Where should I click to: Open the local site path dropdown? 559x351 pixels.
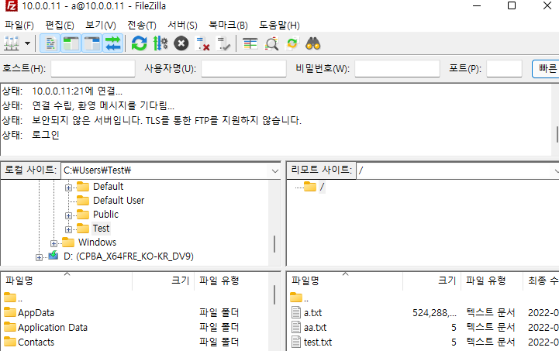(x=275, y=170)
